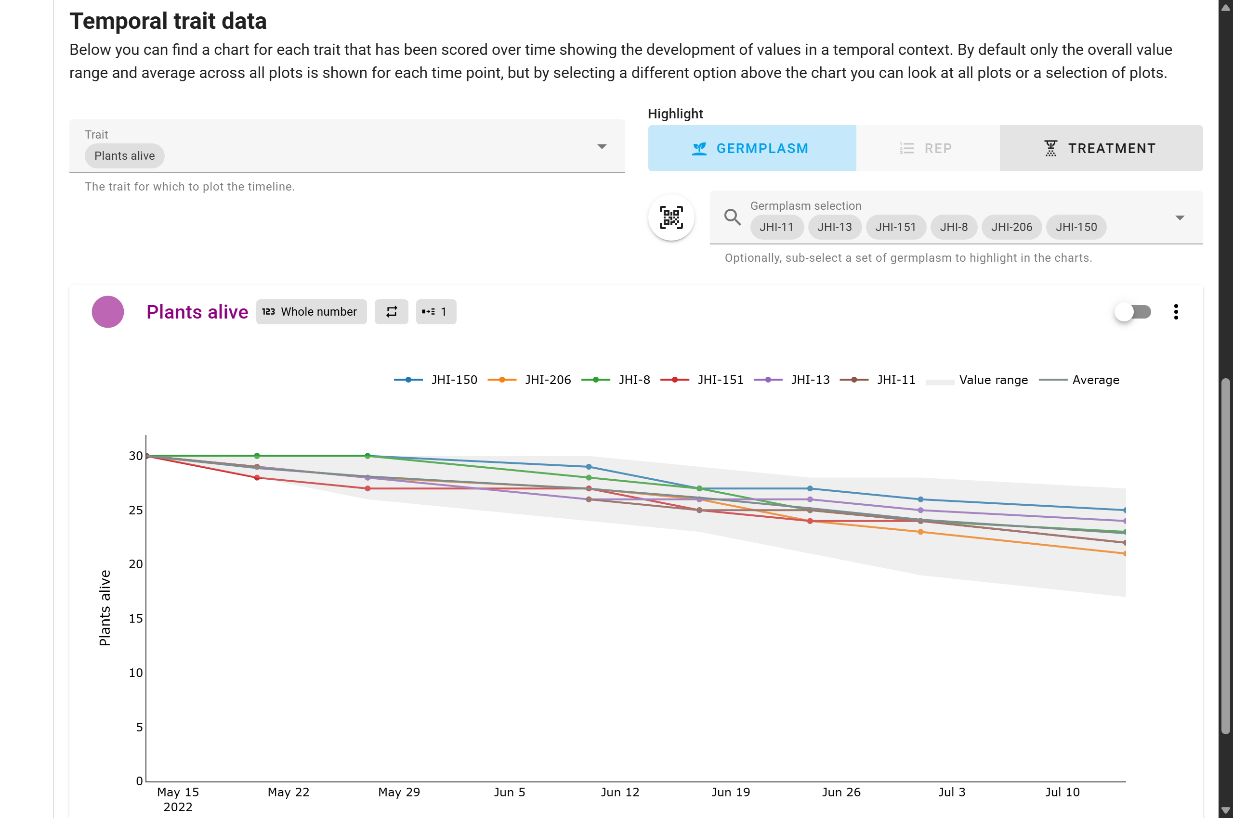Select the JHI-11 germplasm chip
1233x818 pixels.
coord(776,227)
